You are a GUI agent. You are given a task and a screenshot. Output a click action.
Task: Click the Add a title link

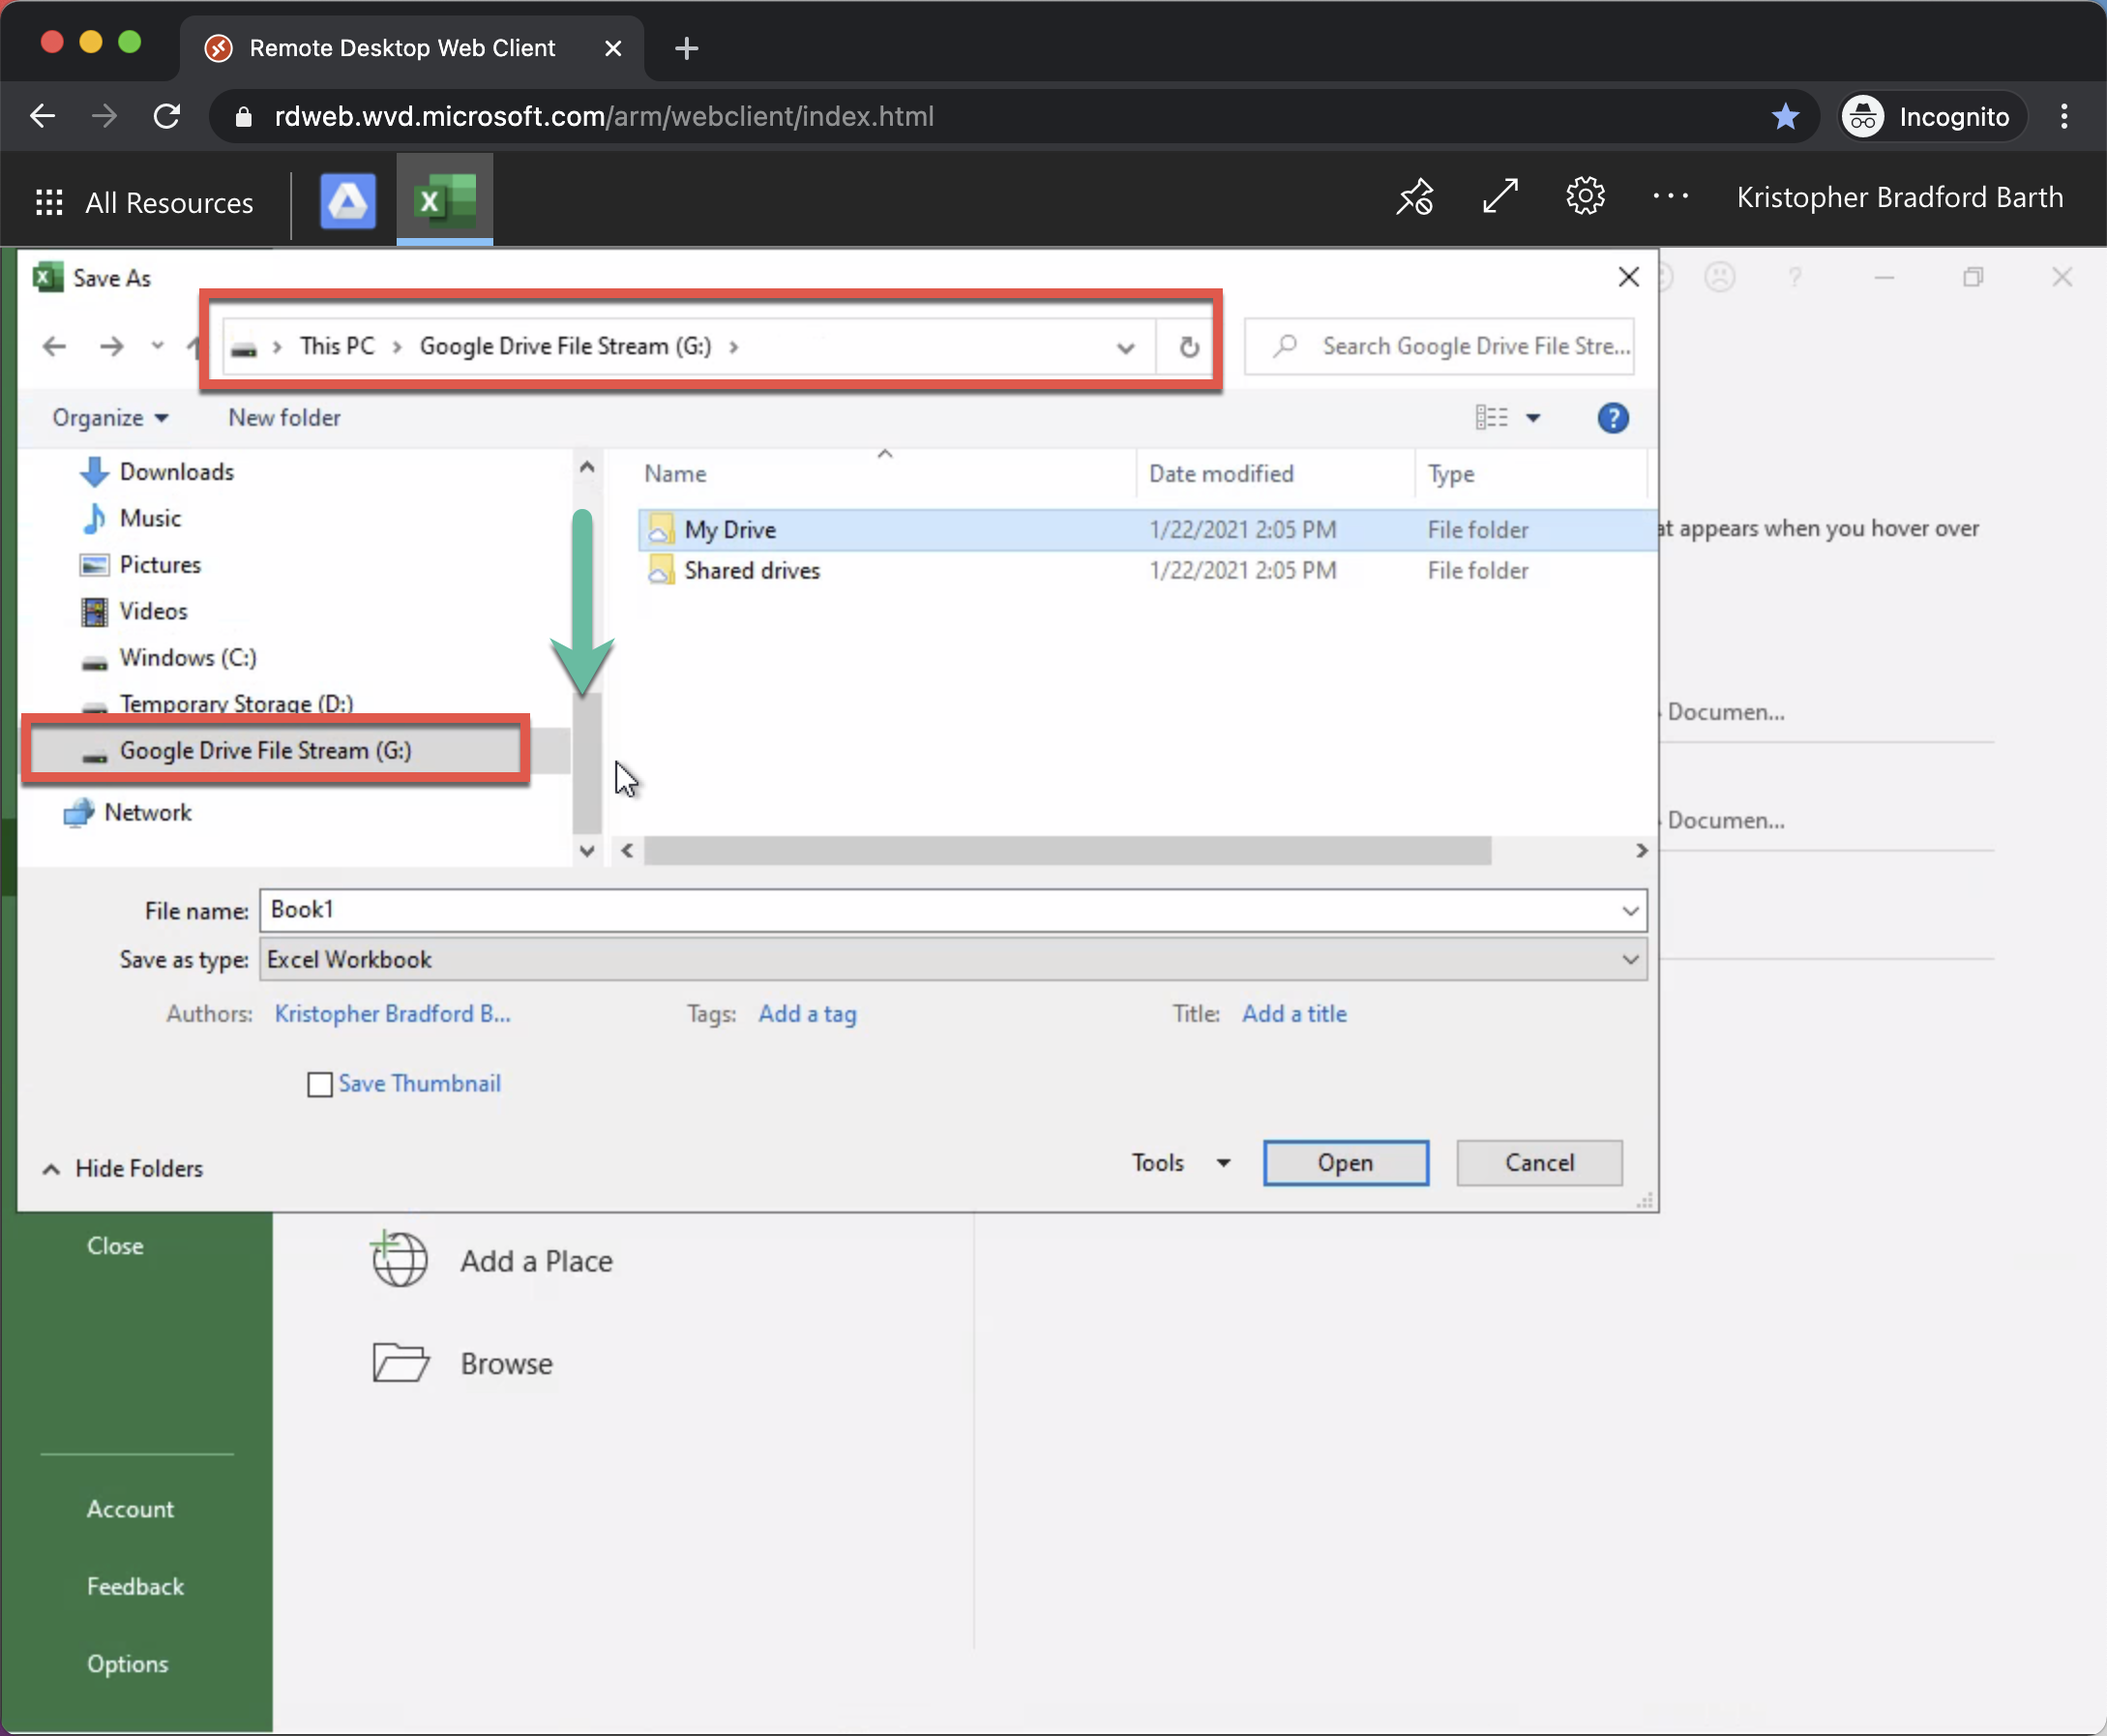pyautogui.click(x=1293, y=1014)
